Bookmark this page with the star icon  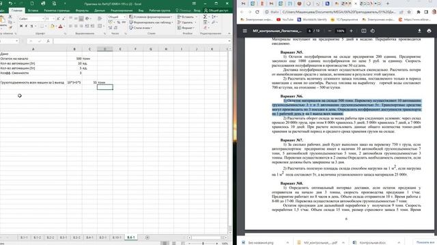pos(409,12)
